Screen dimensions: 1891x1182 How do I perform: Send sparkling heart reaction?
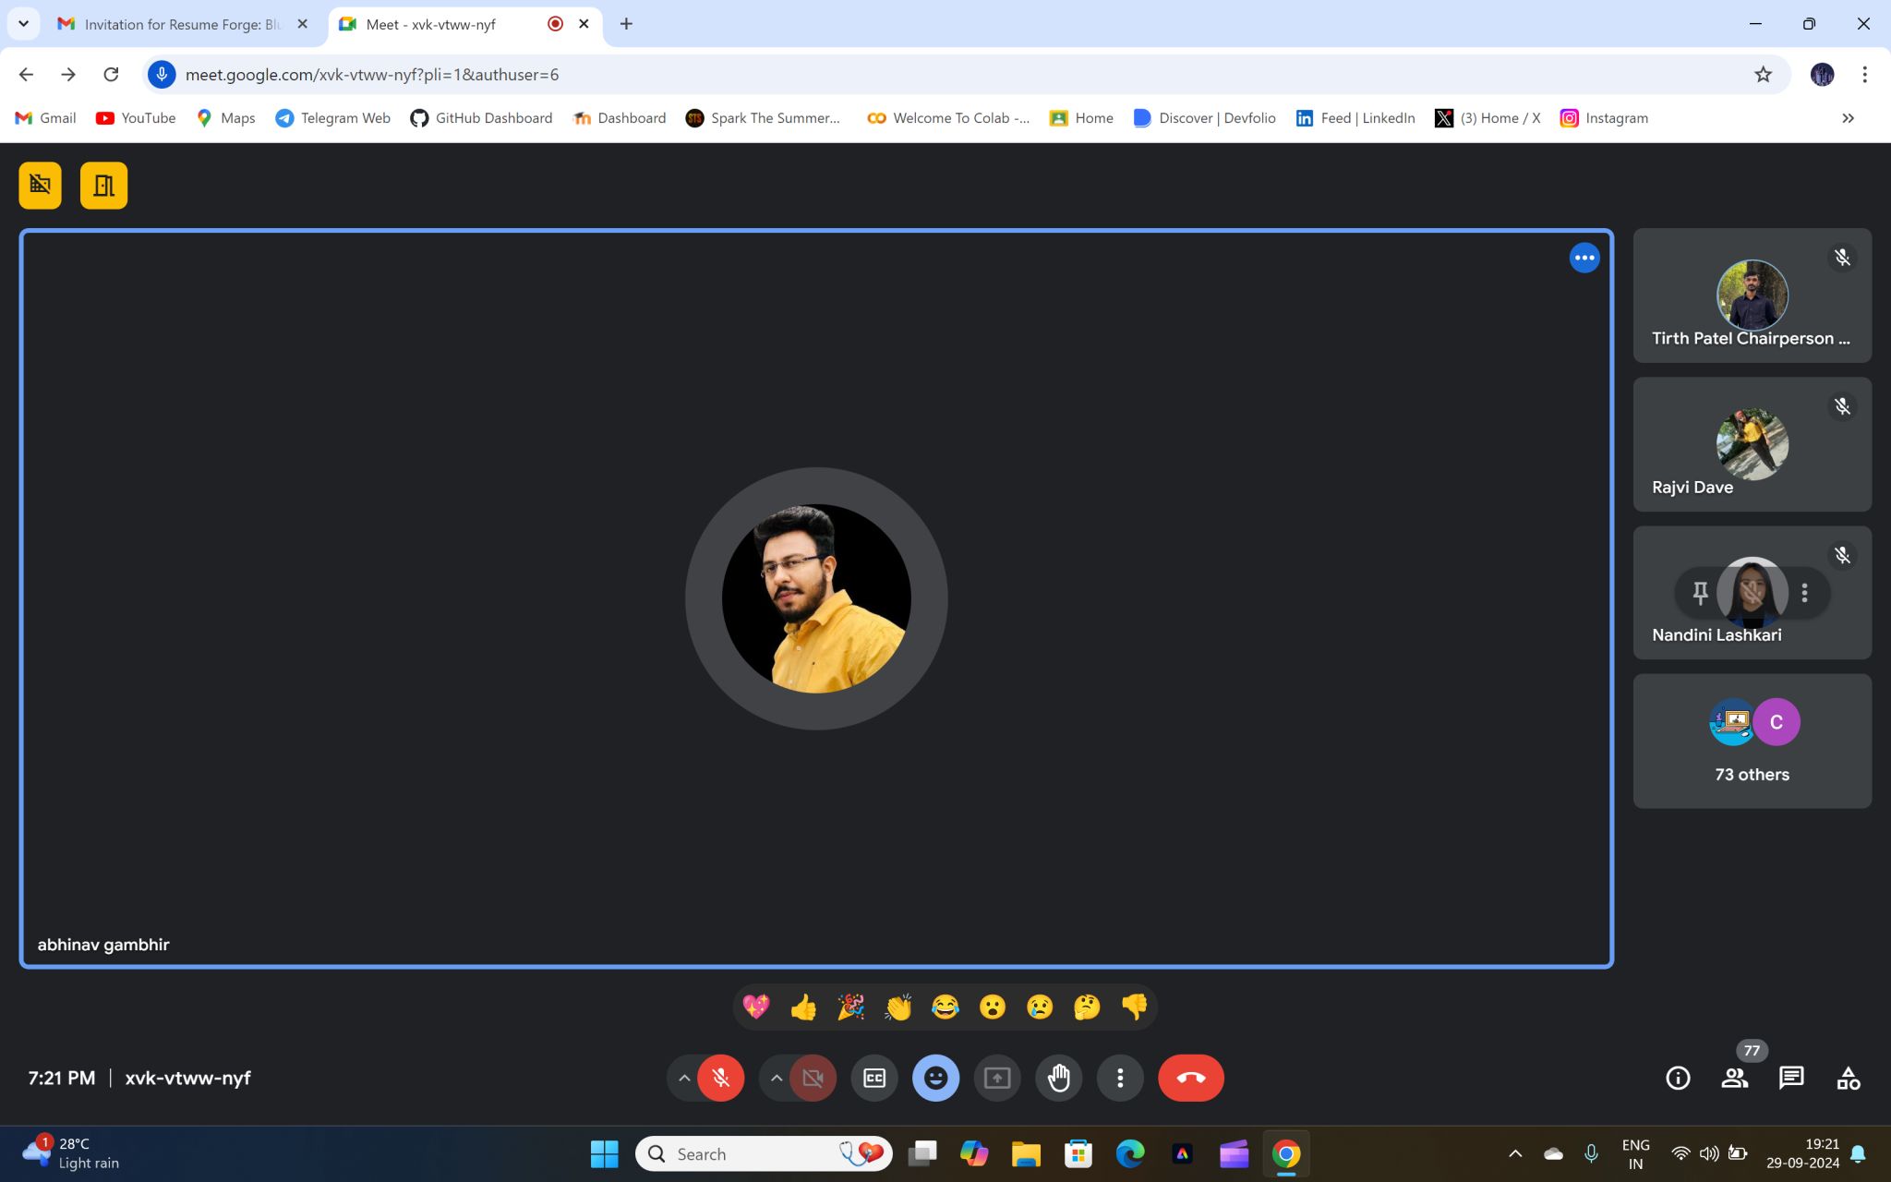pyautogui.click(x=756, y=1007)
